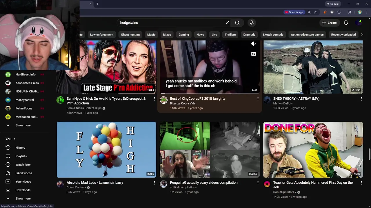Open options for Penguinz0 scary videos compilation
The image size is (371, 208).
tap(258, 183)
